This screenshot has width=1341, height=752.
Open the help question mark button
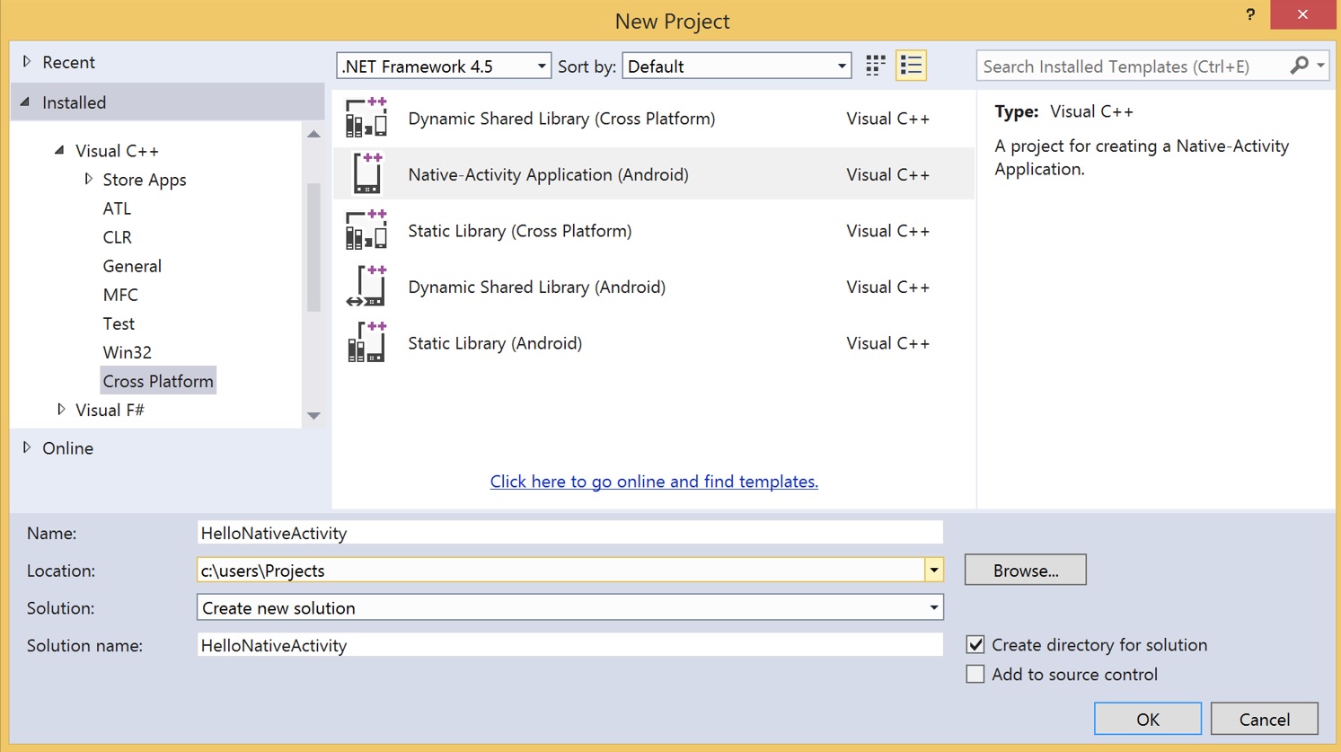pos(1249,15)
